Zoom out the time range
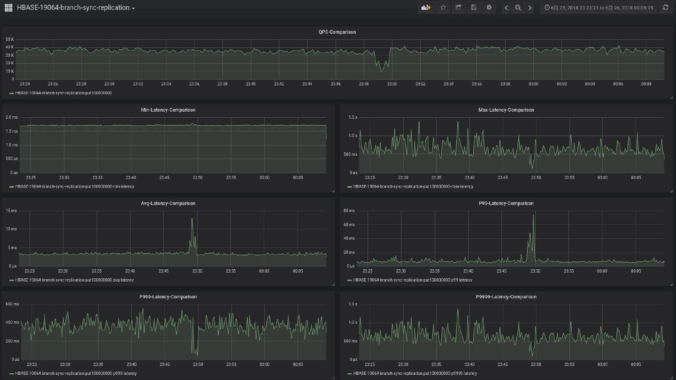The height and width of the screenshot is (380, 676). 518,8
